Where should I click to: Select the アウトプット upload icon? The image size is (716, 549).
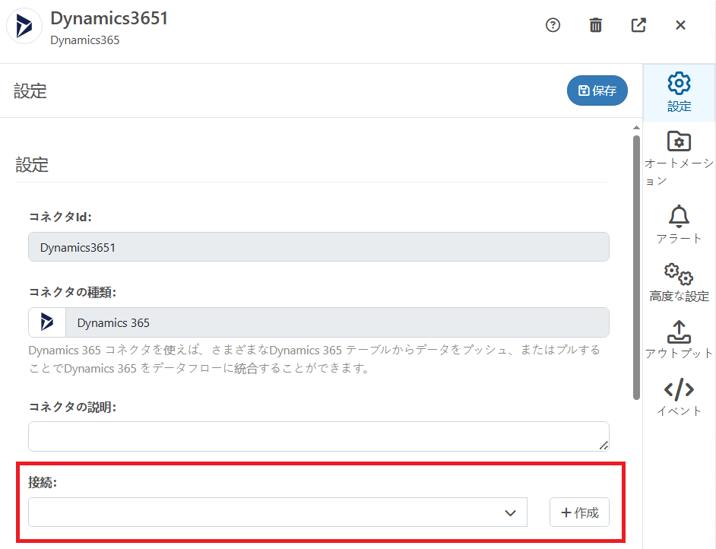tap(678, 332)
